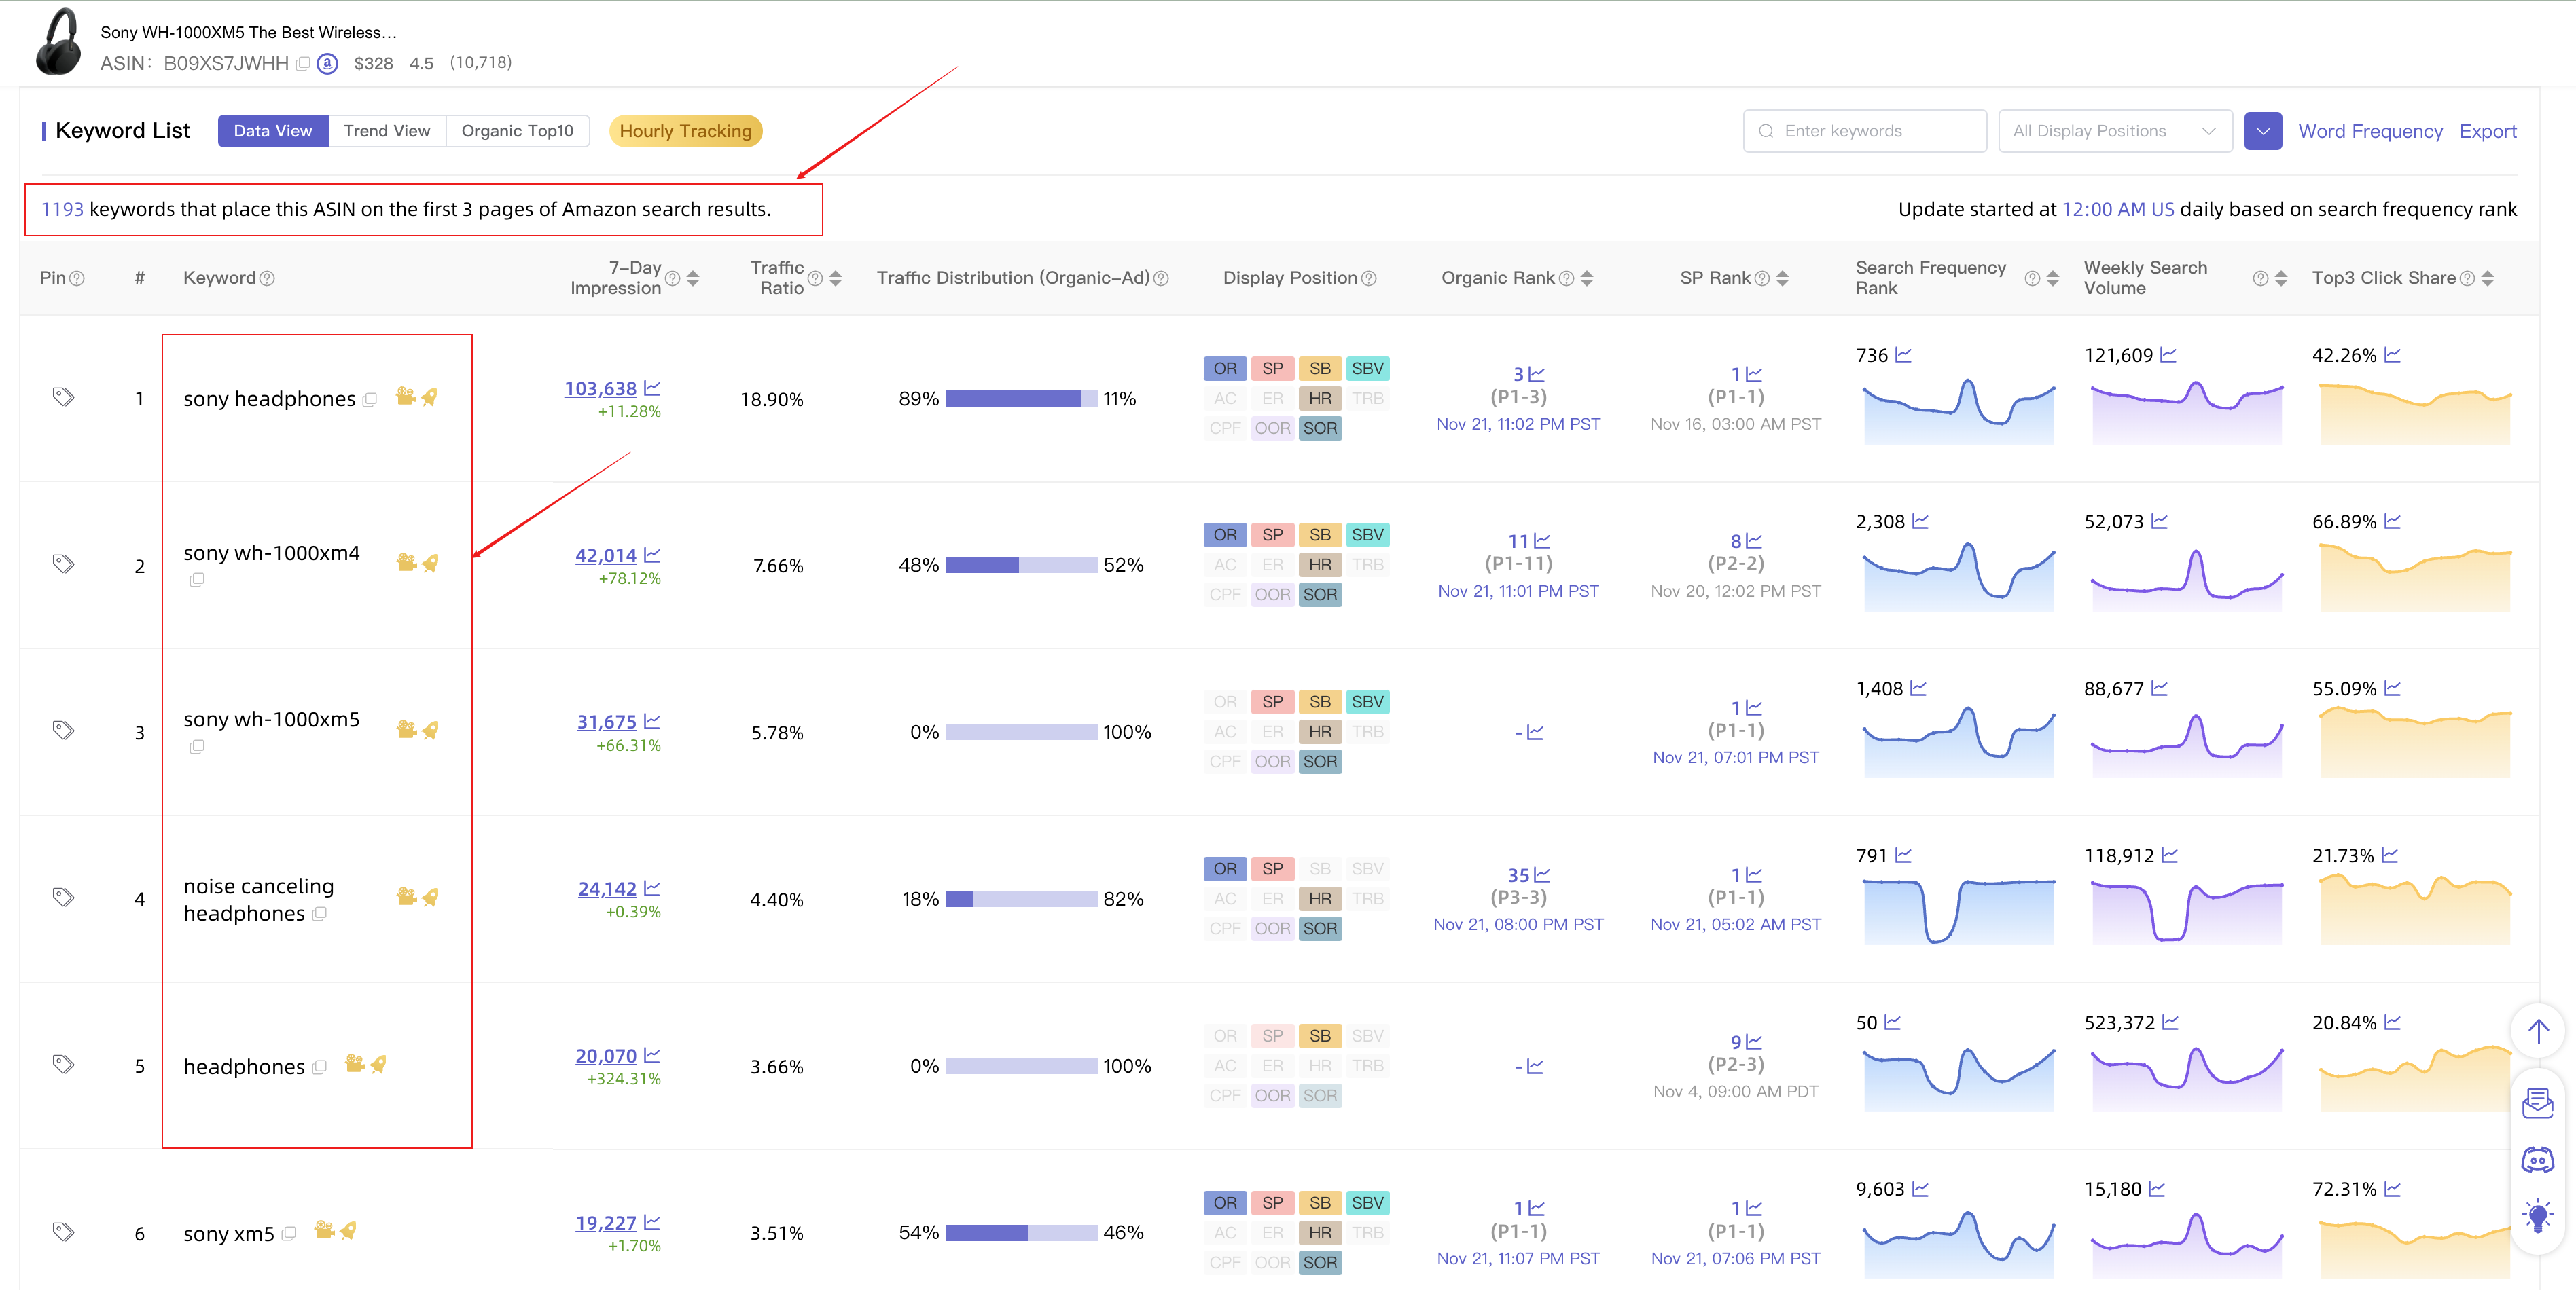The height and width of the screenshot is (1290, 2576).
Task: Sort by the Search Frequency Rank column
Action: pyautogui.click(x=2053, y=279)
